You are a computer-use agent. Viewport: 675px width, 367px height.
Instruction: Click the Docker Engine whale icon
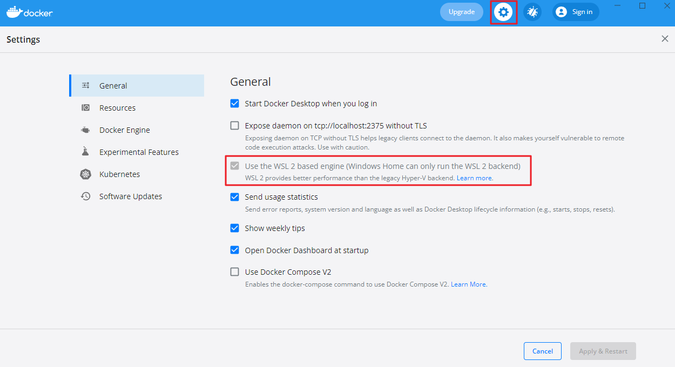coord(85,130)
